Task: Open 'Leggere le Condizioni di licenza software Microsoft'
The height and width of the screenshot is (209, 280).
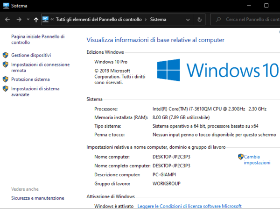Action: pyautogui.click(x=189, y=206)
